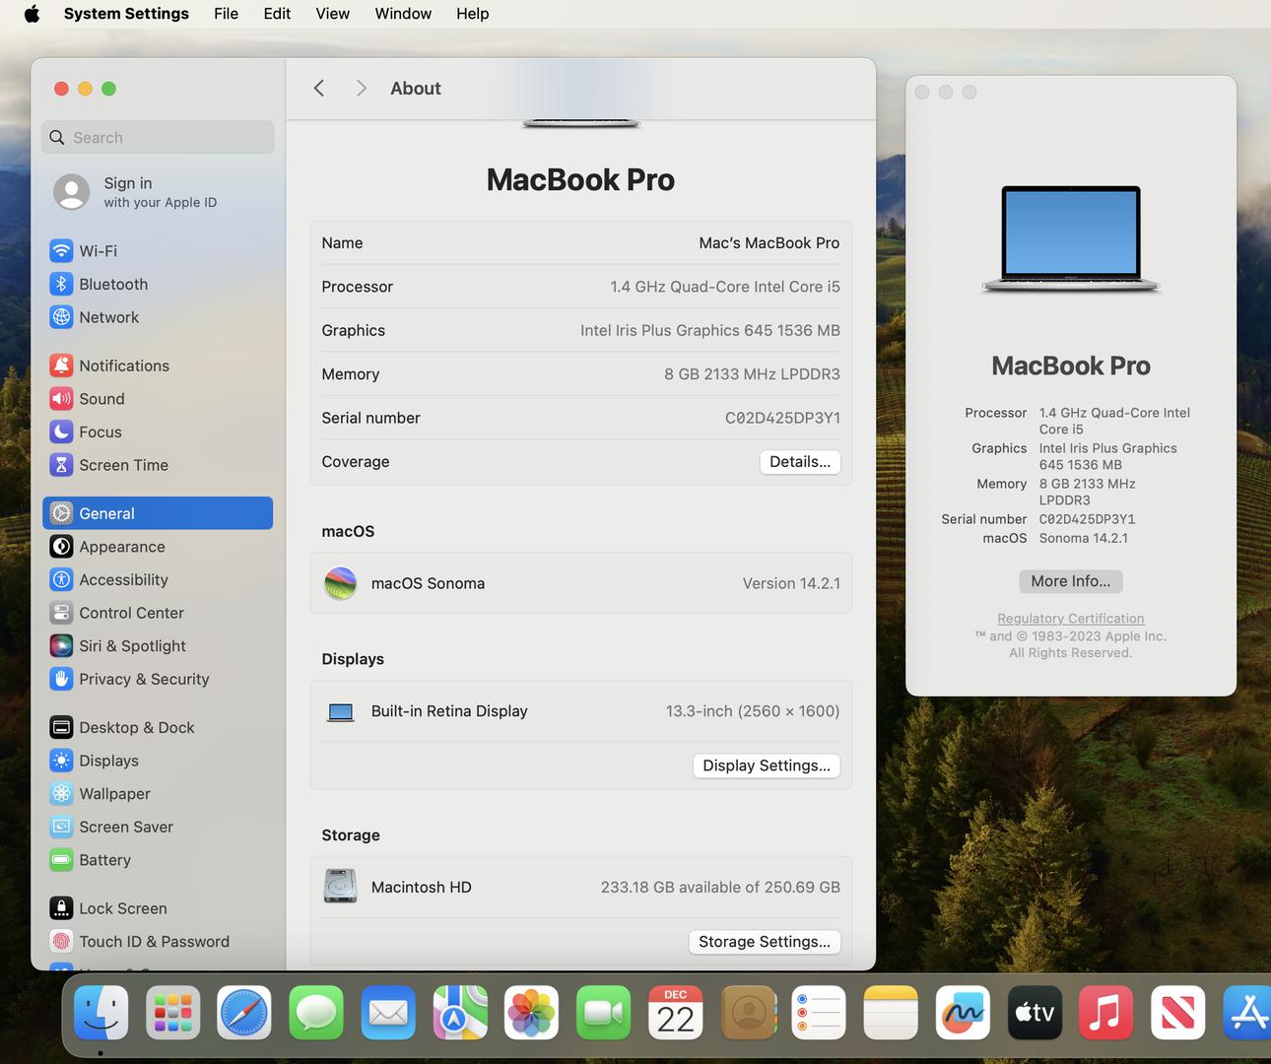Open Music from the Dock
Image resolution: width=1271 pixels, height=1064 pixels.
[x=1106, y=1013]
